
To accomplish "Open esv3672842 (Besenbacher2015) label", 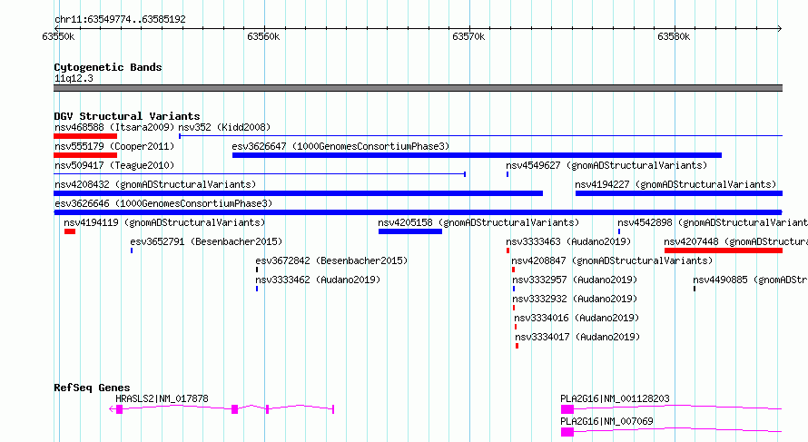I will click(331, 260).
